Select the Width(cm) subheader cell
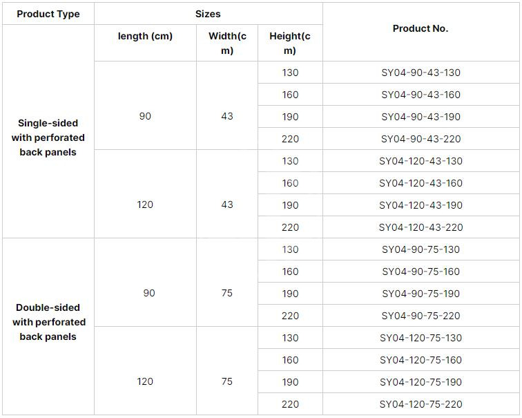Screen dimensions: 522x418 [x=227, y=43]
